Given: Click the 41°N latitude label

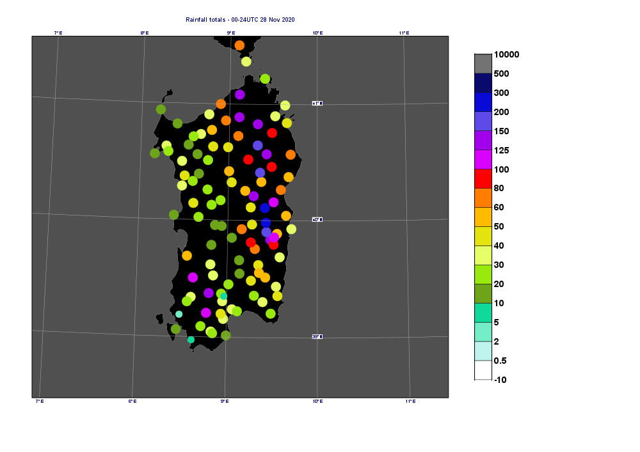Looking at the screenshot, I should (317, 103).
